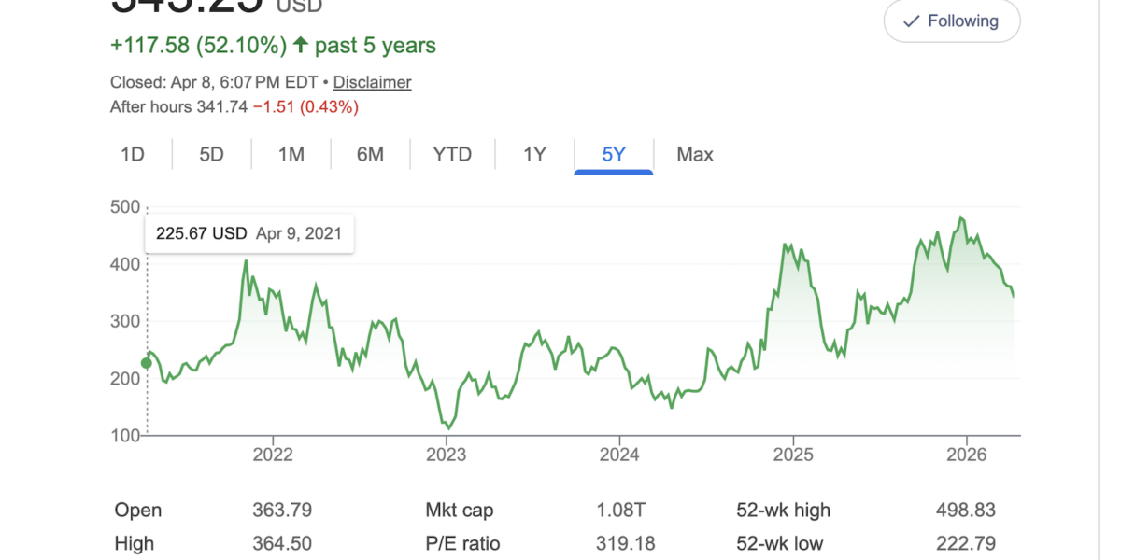Click the active 5Y tab
The width and height of the screenshot is (1121, 560).
(x=613, y=154)
